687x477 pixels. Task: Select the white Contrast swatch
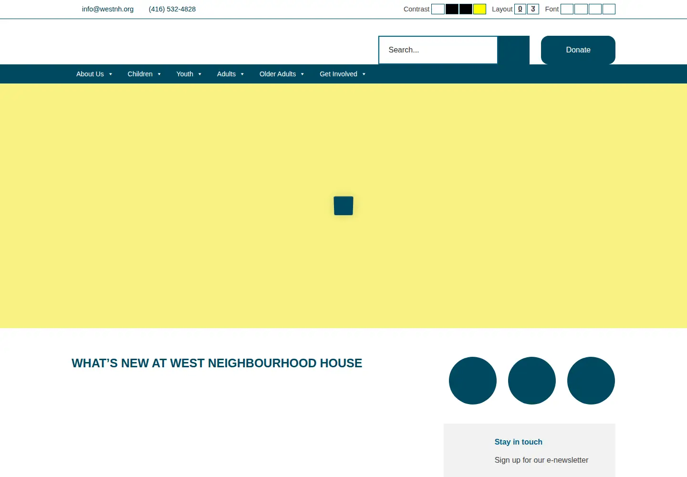[438, 9]
